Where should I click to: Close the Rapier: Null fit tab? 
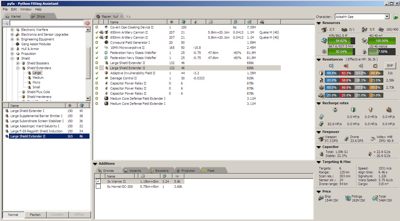click(122, 16)
